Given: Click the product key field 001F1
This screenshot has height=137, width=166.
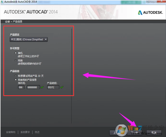Looking at the screenshot, I should [53, 87].
